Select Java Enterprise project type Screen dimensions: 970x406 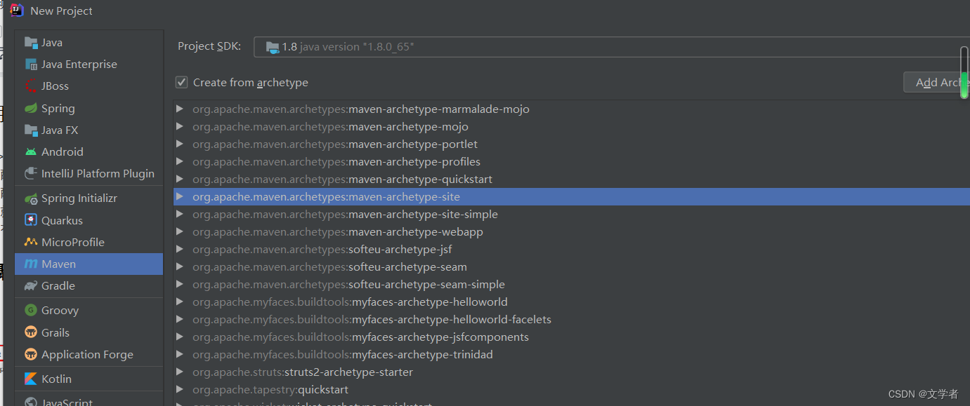(89, 64)
